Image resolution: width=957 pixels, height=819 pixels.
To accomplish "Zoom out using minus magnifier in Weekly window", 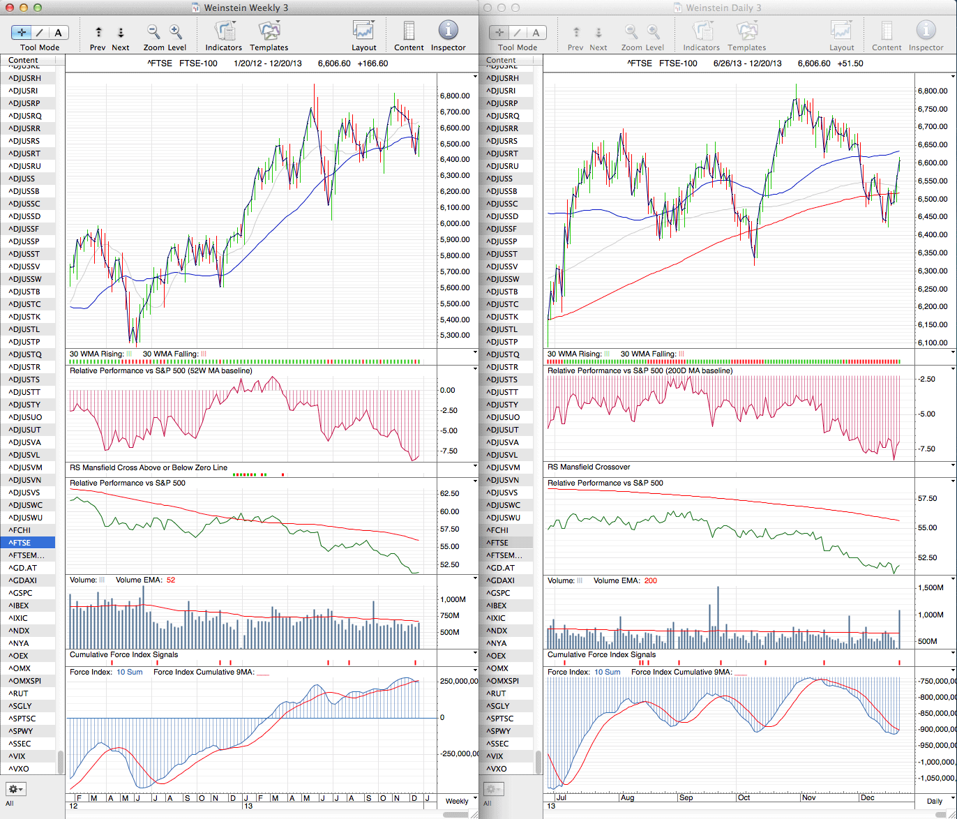I will [x=153, y=31].
